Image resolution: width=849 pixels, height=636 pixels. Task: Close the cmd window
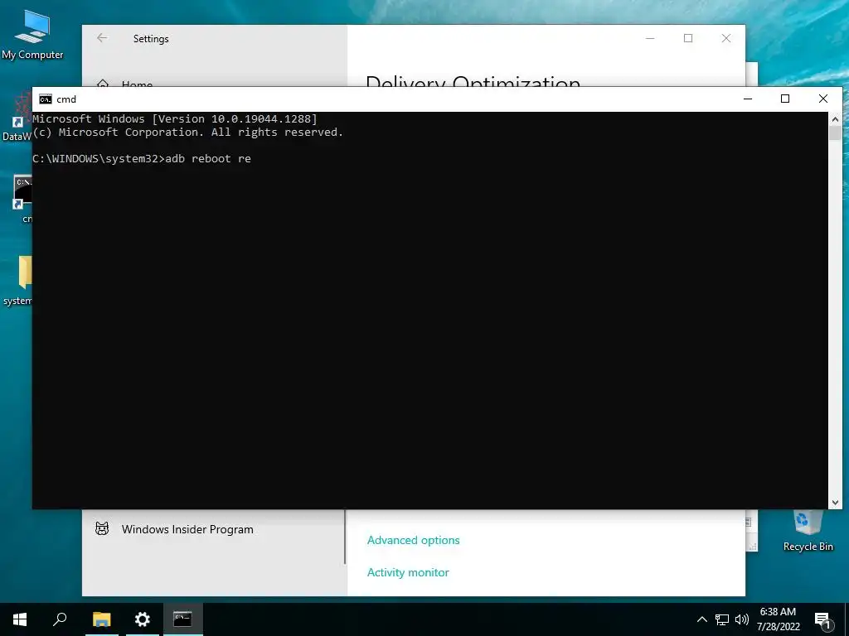pyautogui.click(x=823, y=99)
